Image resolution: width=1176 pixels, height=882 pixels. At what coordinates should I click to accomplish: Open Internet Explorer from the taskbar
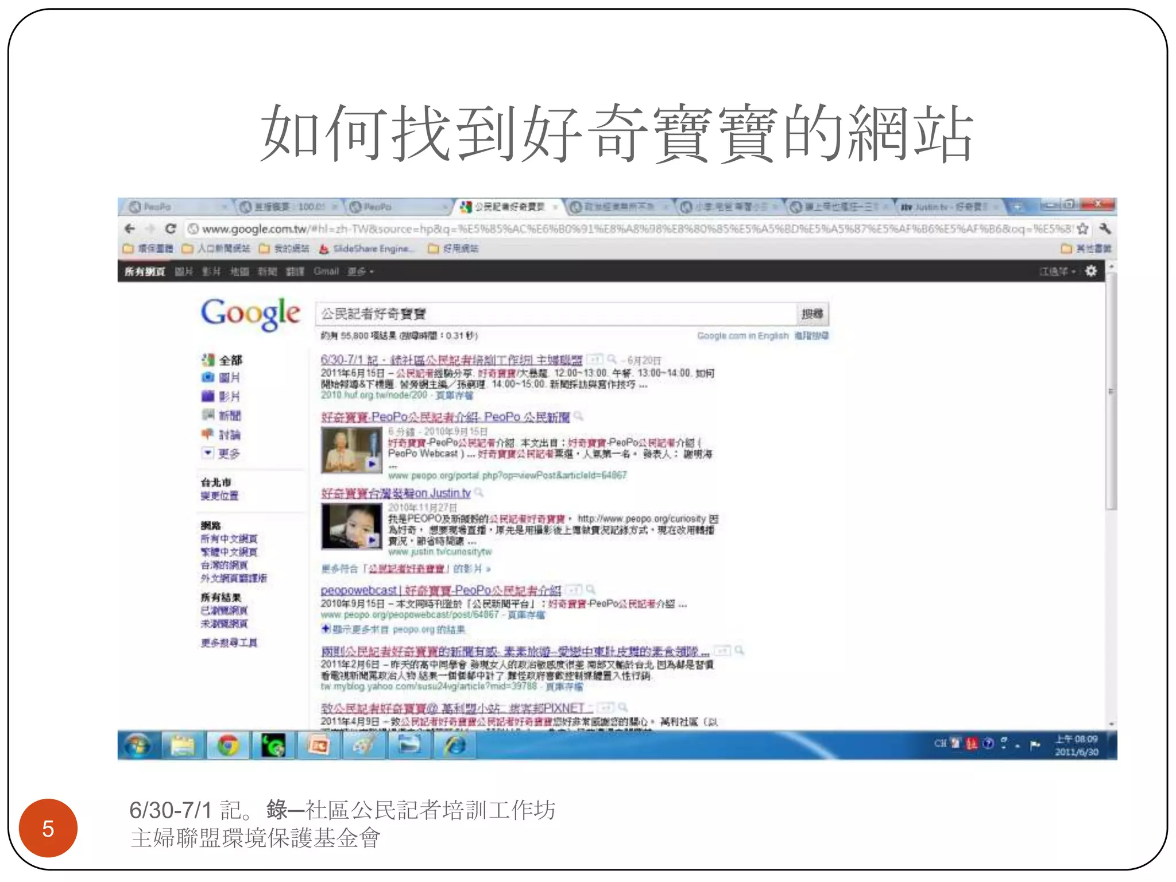[x=455, y=745]
